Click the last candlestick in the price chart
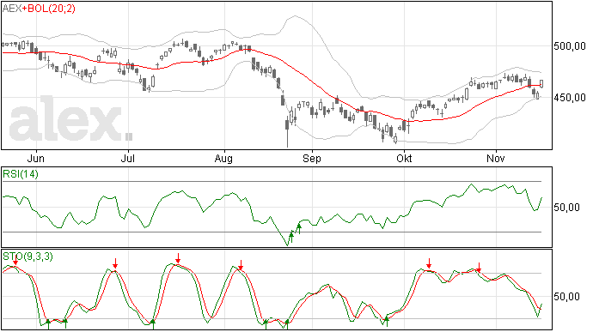 point(542,84)
